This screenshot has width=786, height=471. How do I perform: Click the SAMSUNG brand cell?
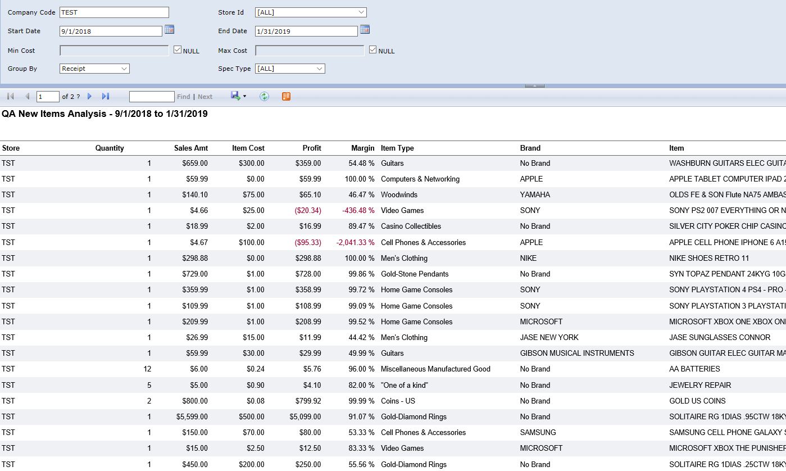point(538,433)
